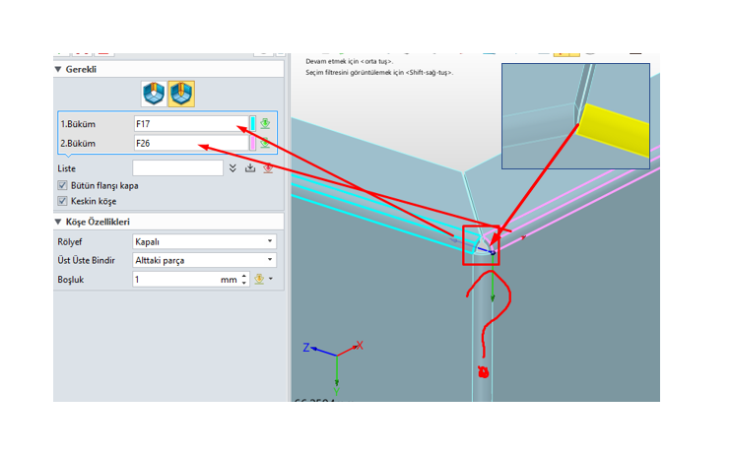Collapse the Gerekli section
The width and height of the screenshot is (733, 457).
click(x=58, y=69)
